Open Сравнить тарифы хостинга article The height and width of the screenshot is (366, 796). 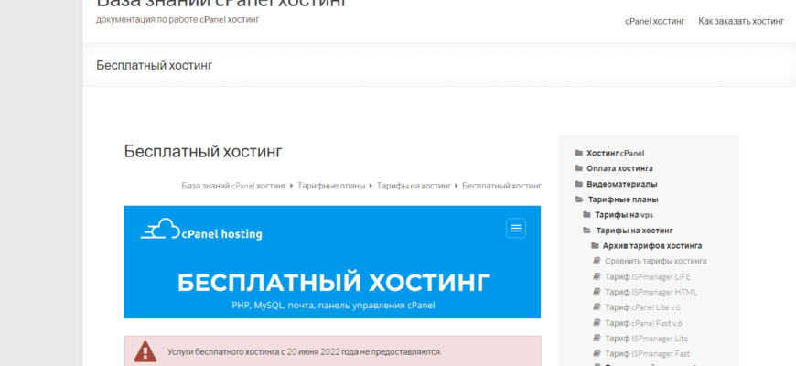coord(656,261)
